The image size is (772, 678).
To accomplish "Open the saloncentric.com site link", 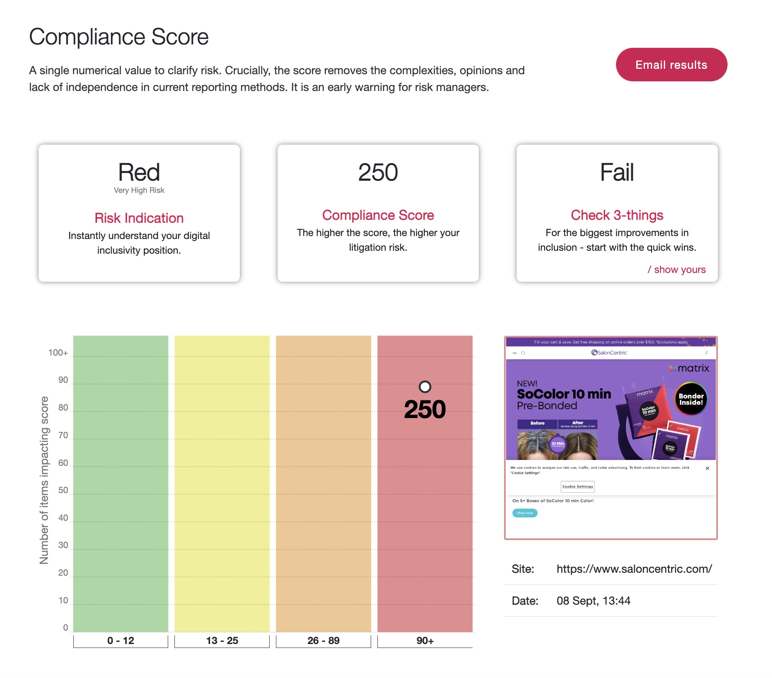I will coord(634,569).
